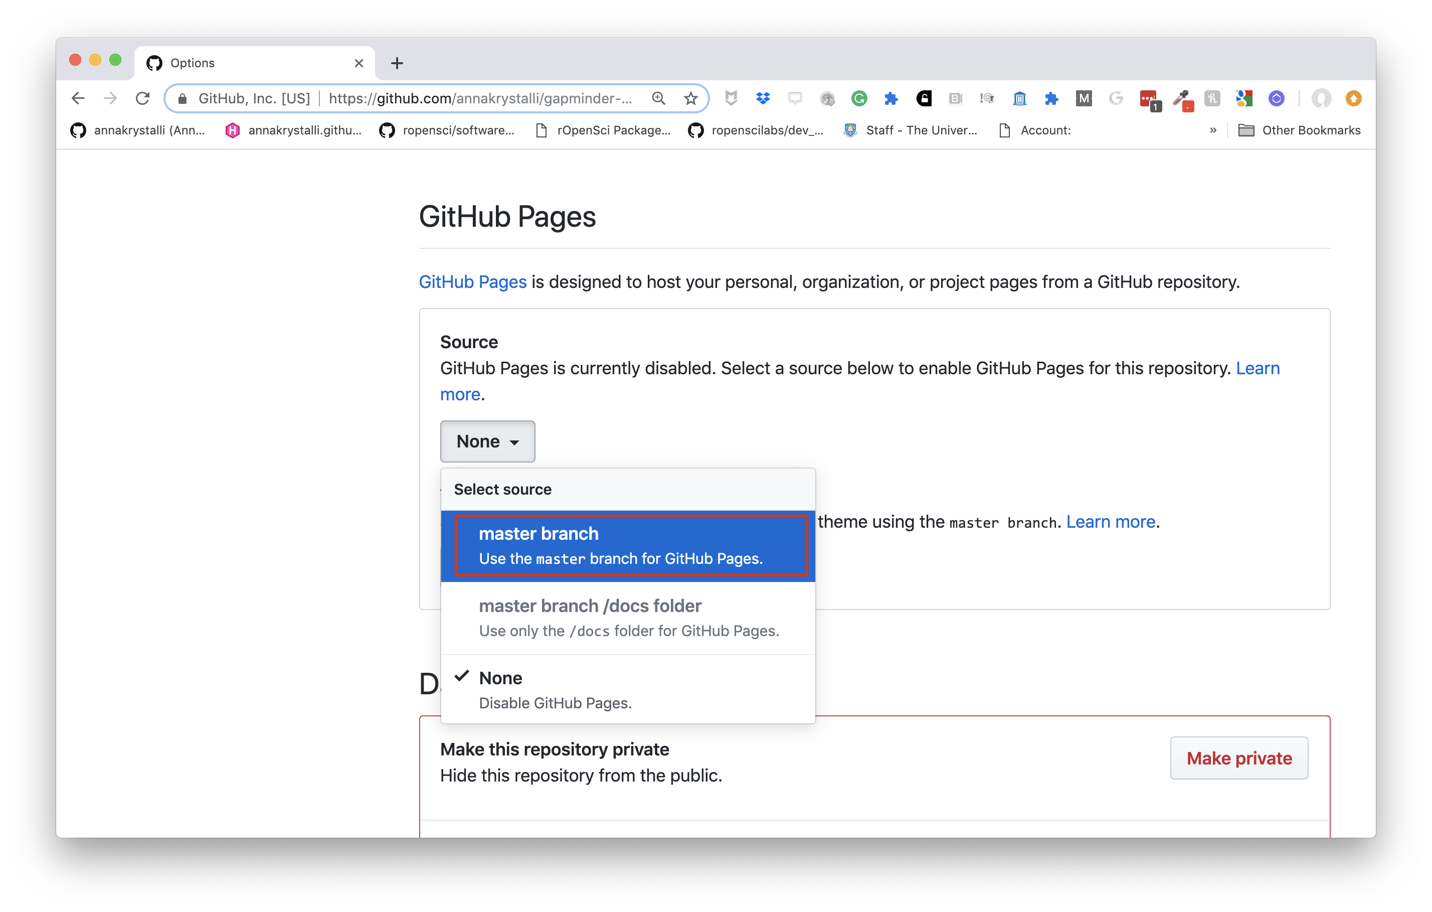The width and height of the screenshot is (1432, 912).
Task: Choose master branch /docs folder option
Action: [x=628, y=618]
